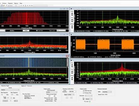
Task: Click the yellow marker line in the waterfall display
Action: pyautogui.click(x=29, y=62)
